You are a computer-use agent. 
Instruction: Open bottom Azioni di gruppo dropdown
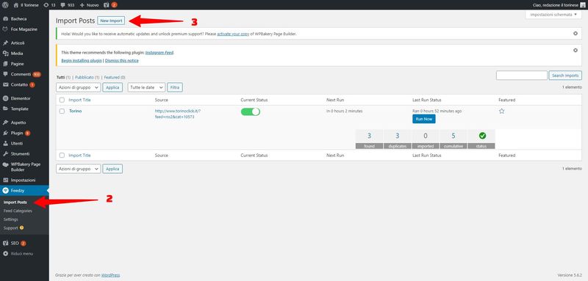click(79, 169)
